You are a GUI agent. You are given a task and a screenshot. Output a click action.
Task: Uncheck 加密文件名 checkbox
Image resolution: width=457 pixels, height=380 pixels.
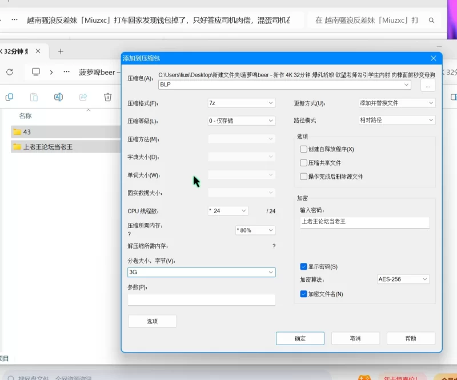[303, 294]
